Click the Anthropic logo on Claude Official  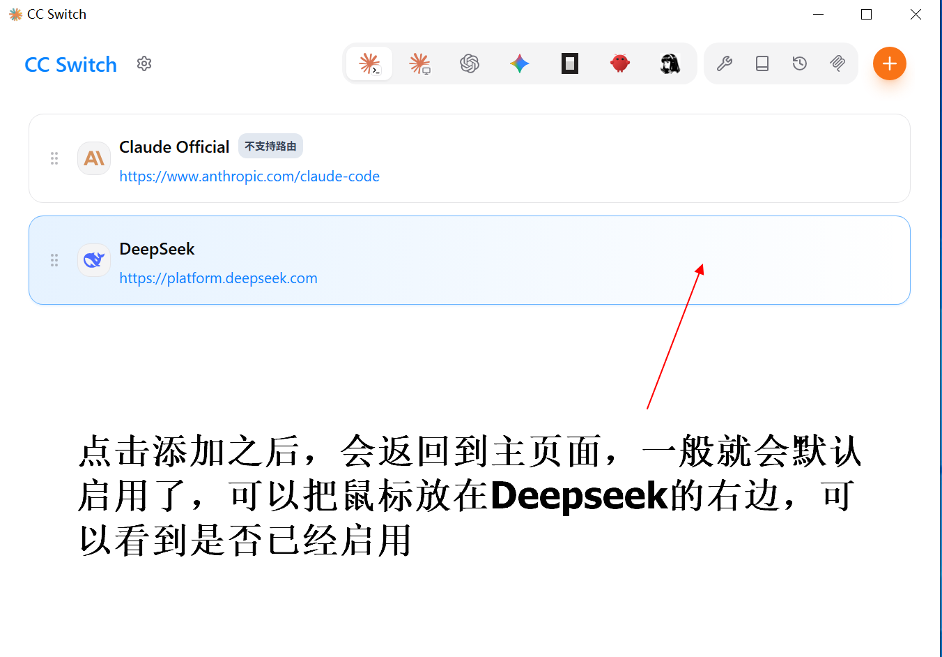[94, 158]
